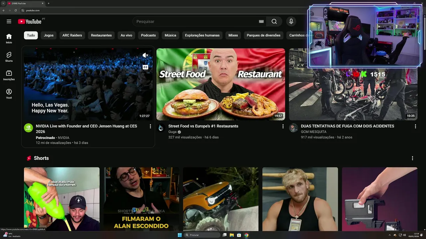View site information icon in the address bar
426x239 pixels.
(x=23, y=10)
